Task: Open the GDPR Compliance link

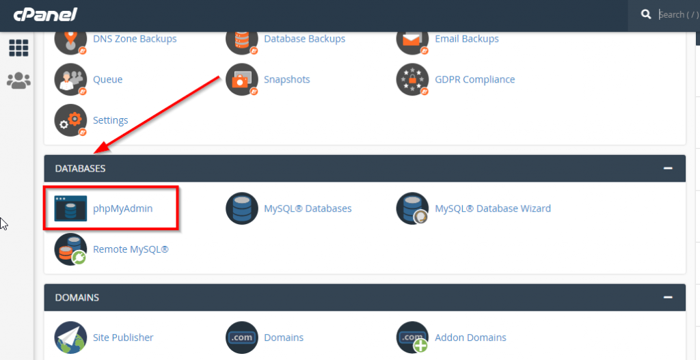Action: 474,80
